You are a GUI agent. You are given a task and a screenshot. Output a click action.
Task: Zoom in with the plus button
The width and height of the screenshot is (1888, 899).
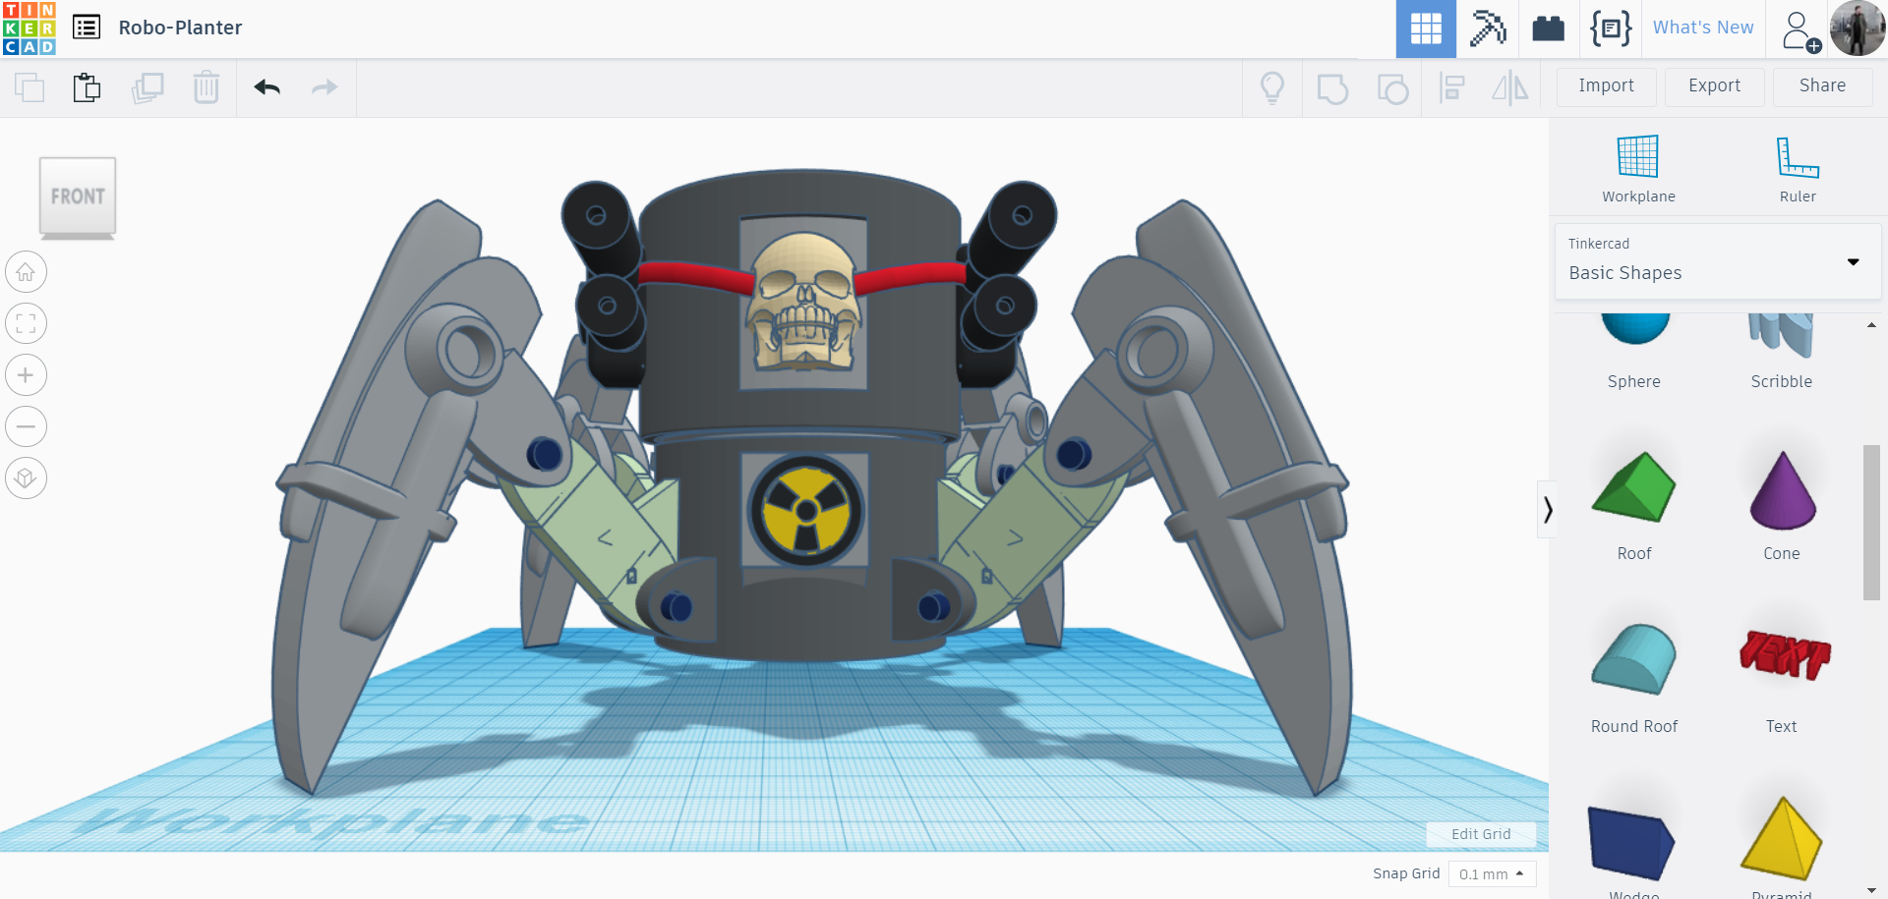point(26,375)
